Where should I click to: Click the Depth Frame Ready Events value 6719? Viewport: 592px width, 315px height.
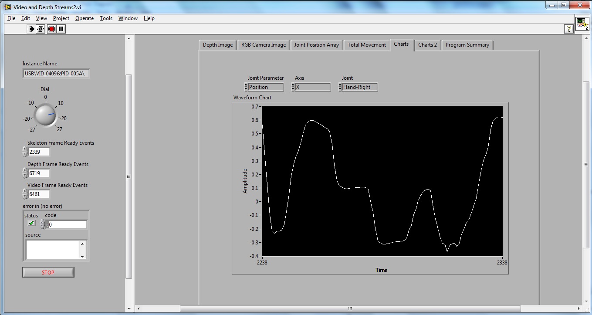point(38,173)
